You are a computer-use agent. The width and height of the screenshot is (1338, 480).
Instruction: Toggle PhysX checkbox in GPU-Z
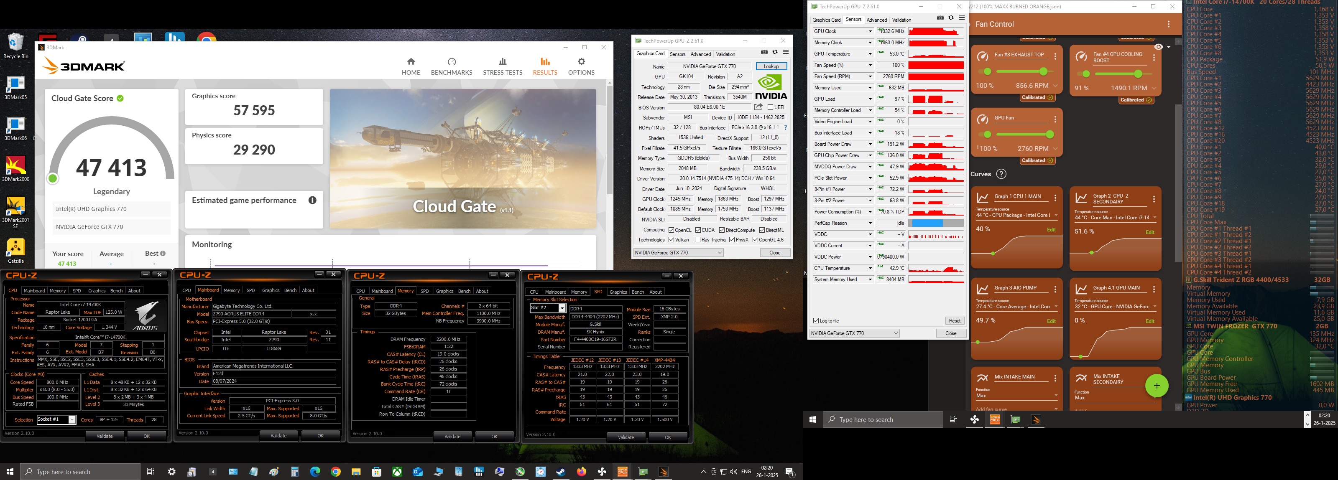[732, 240]
